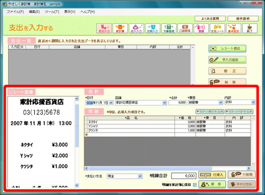Click the 削除 delete button
This screenshot has height=195, width=265.
(x=227, y=82)
